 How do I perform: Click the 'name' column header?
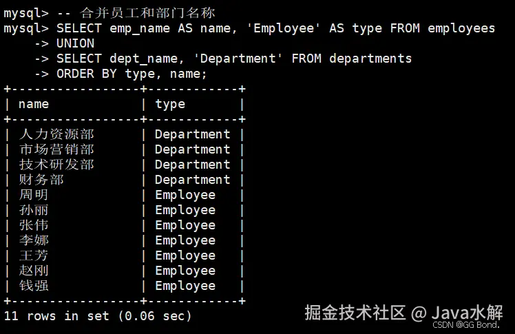tap(34, 104)
